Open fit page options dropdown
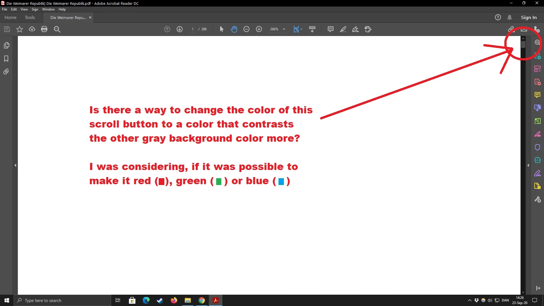The height and width of the screenshot is (306, 544). tap(301, 29)
